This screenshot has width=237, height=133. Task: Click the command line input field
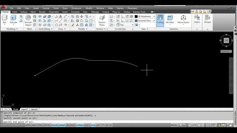tap(118, 122)
